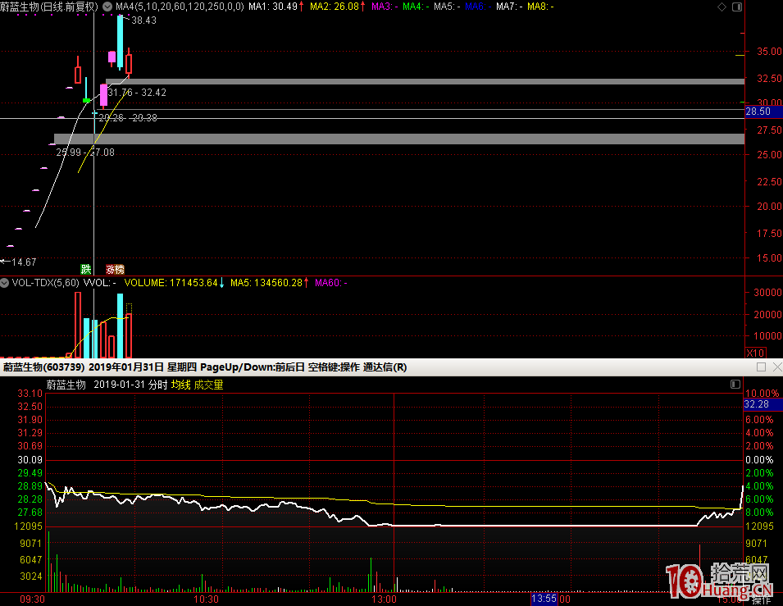This screenshot has width=783, height=606.
Task: Click the X10 volume scale indicator
Action: pyautogui.click(x=754, y=352)
